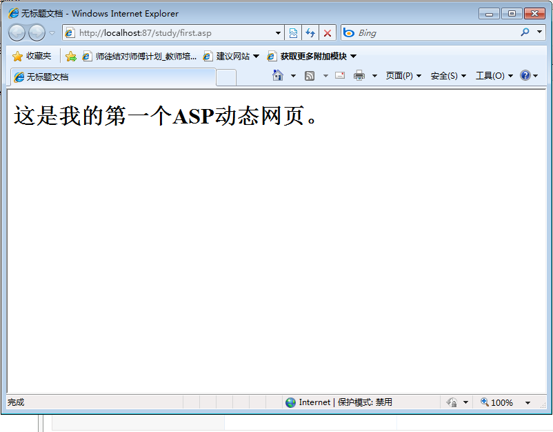
Task: Open the 工具(O) menu
Action: coord(494,76)
